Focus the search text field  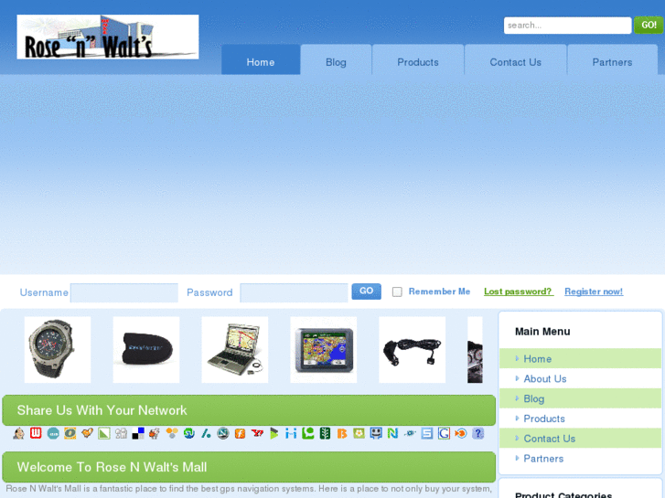click(x=567, y=26)
